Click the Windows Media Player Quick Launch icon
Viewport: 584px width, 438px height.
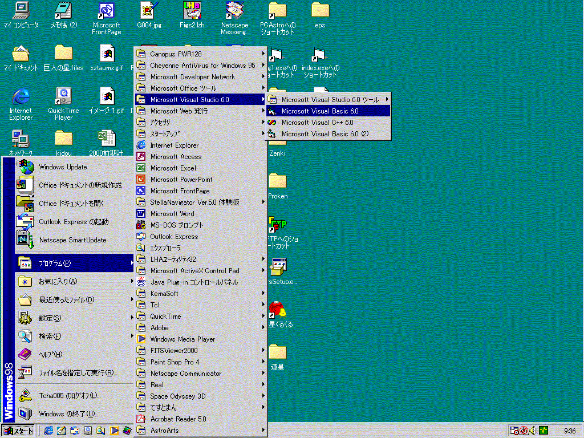pyautogui.click(x=114, y=431)
